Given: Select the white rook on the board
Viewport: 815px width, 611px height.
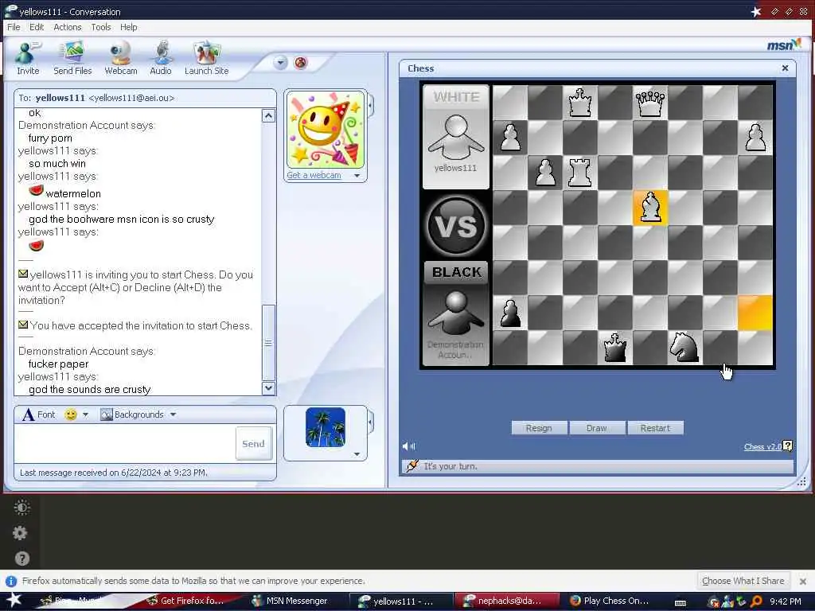Looking at the screenshot, I should (579, 173).
